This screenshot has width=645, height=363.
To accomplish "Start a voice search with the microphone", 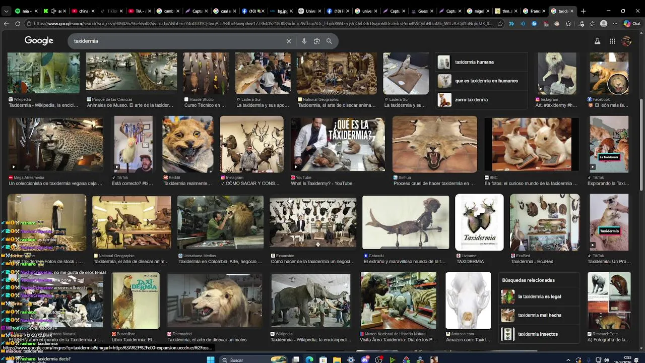I will (304, 41).
